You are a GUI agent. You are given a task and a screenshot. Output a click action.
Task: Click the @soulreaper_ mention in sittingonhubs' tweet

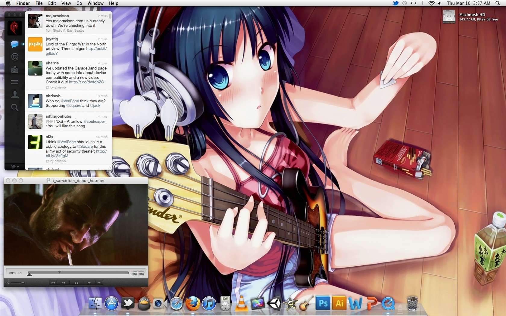click(95, 122)
